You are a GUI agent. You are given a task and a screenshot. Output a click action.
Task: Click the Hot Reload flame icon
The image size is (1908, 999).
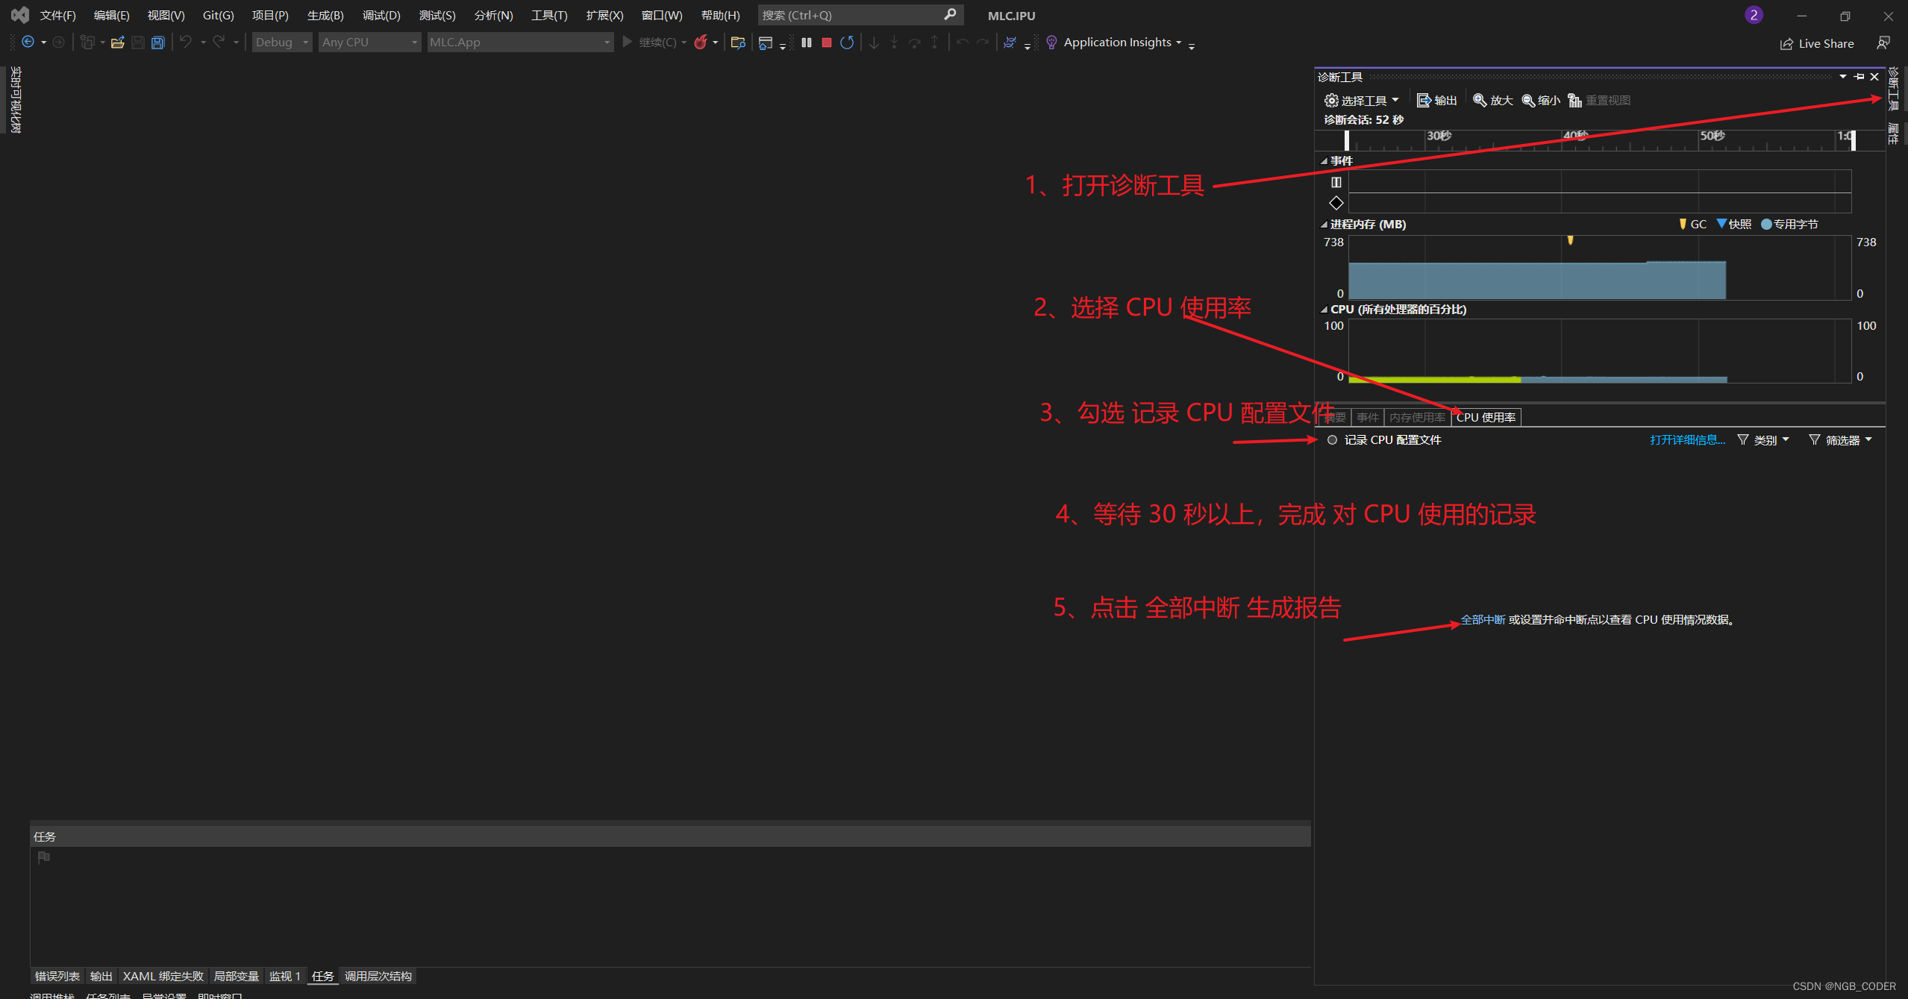pos(700,43)
